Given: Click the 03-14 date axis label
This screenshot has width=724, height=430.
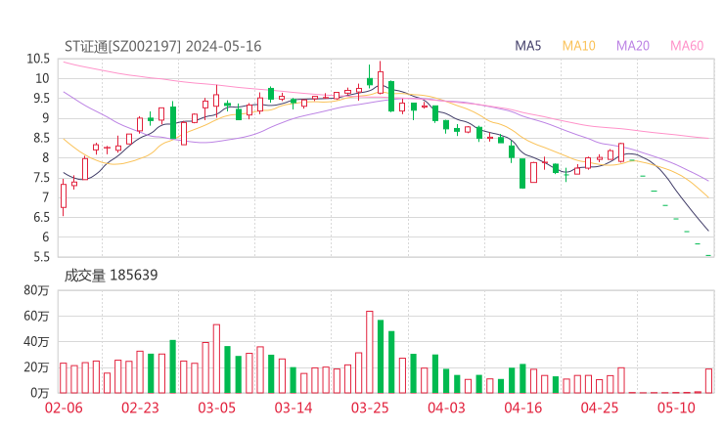Looking at the screenshot, I should [293, 408].
